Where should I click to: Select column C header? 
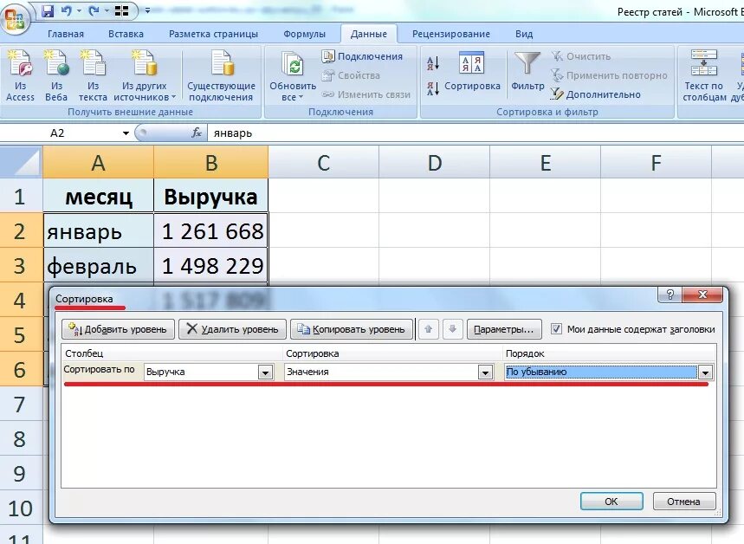pyautogui.click(x=324, y=162)
